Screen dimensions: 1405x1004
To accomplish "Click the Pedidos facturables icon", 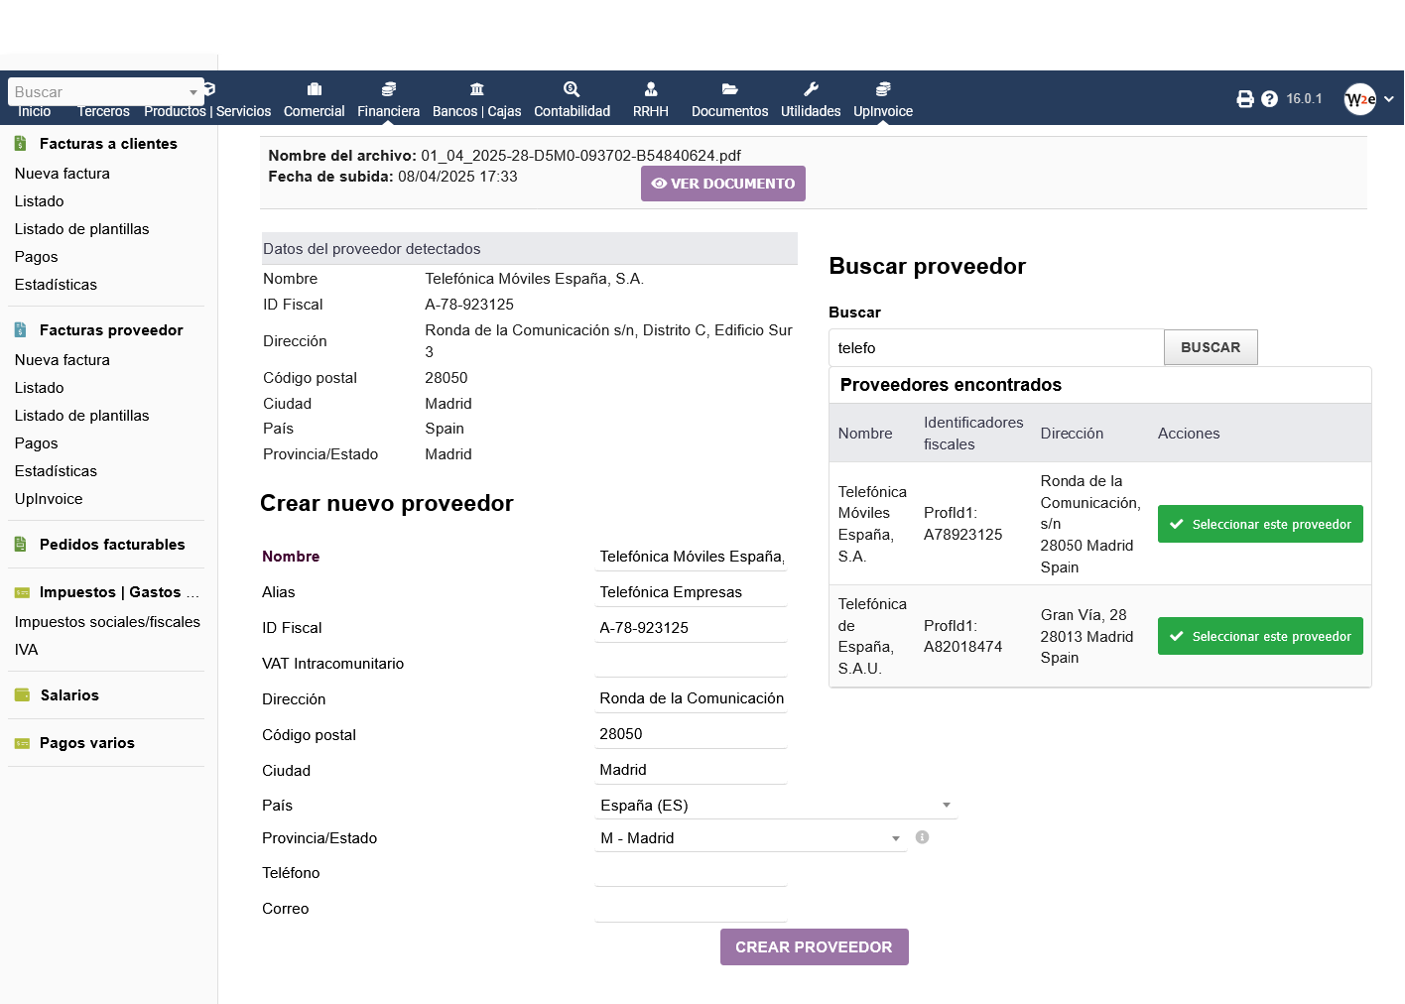I will pos(21,545).
